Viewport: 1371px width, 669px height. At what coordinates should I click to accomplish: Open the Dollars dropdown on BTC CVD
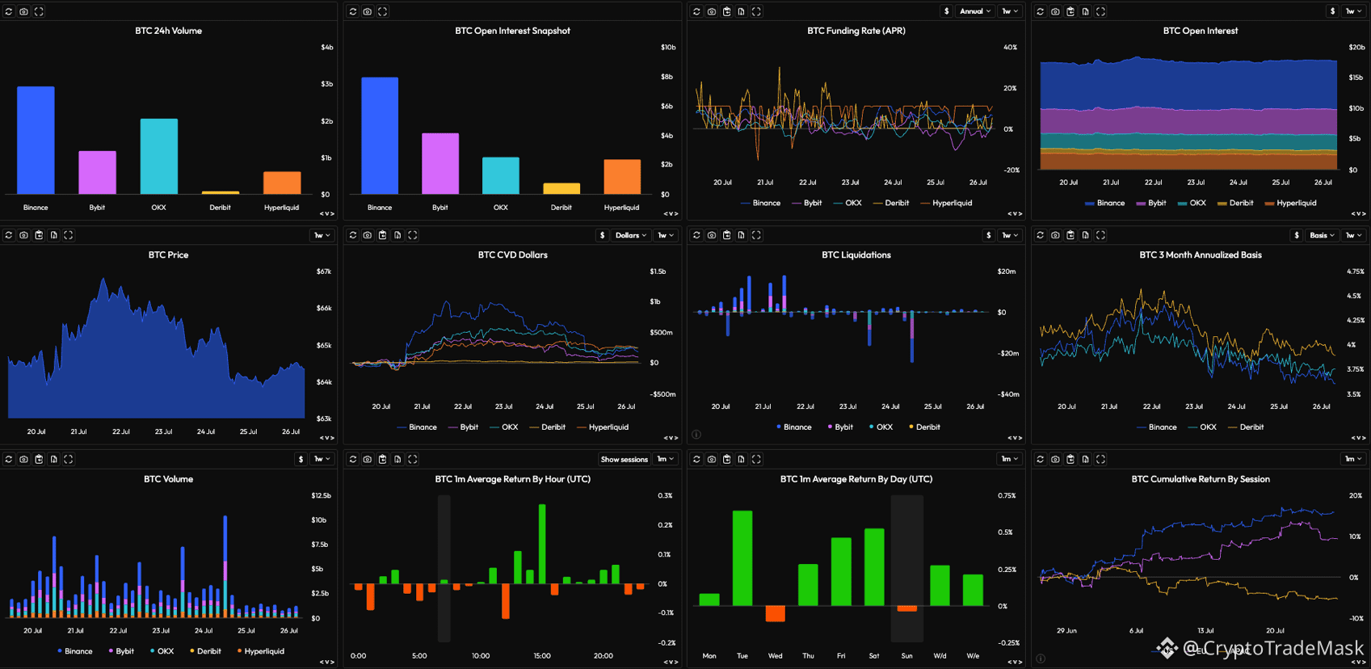pyautogui.click(x=631, y=235)
